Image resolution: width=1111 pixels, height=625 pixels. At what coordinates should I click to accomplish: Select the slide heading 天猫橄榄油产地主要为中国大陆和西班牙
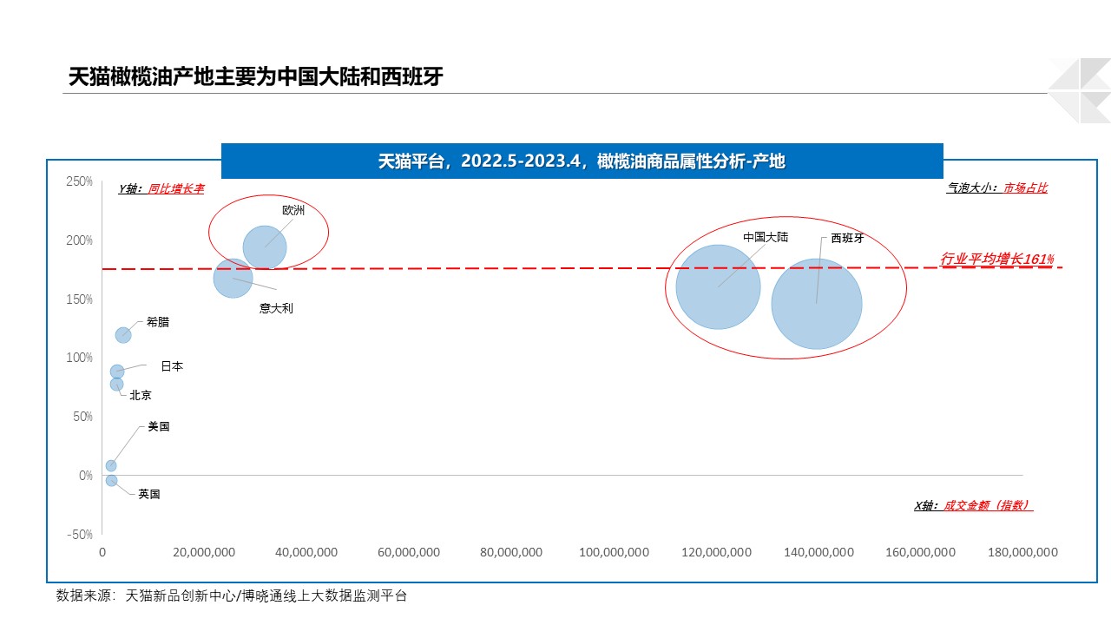pyautogui.click(x=256, y=77)
